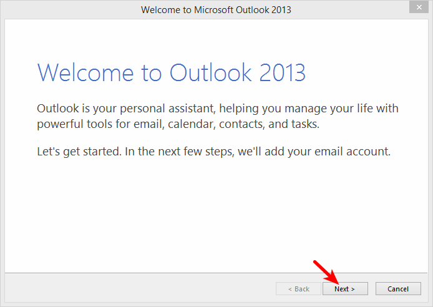Image resolution: width=433 pixels, height=307 pixels.
Task: Click the '<' symbol on the Back button
Action: 290,289
